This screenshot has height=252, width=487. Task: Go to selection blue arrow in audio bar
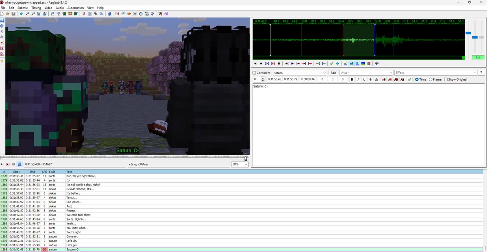click(x=337, y=64)
